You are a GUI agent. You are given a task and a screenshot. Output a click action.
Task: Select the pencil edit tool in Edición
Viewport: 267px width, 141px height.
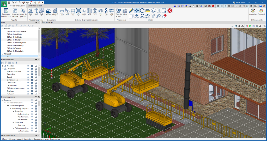[x=131, y=10]
